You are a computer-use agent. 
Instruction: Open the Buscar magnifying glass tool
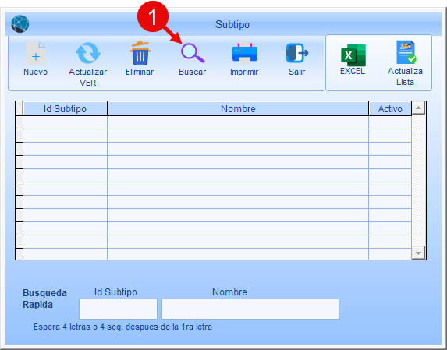click(193, 53)
